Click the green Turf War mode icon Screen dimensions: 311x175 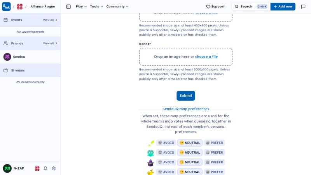coord(151,143)
